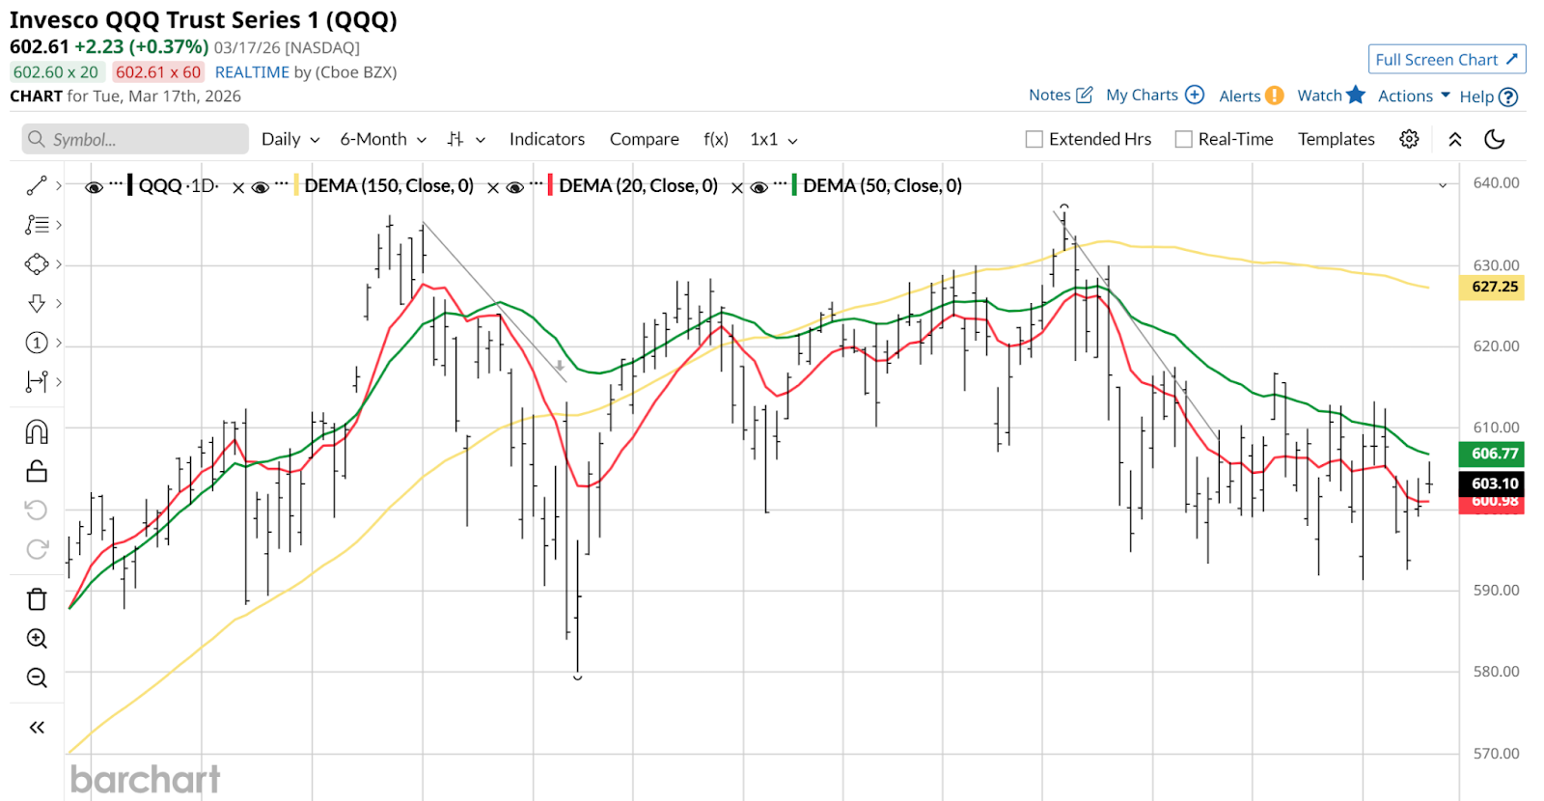The height and width of the screenshot is (801, 1544).
Task: Hide the DEMA 20 line
Action: 514,187
